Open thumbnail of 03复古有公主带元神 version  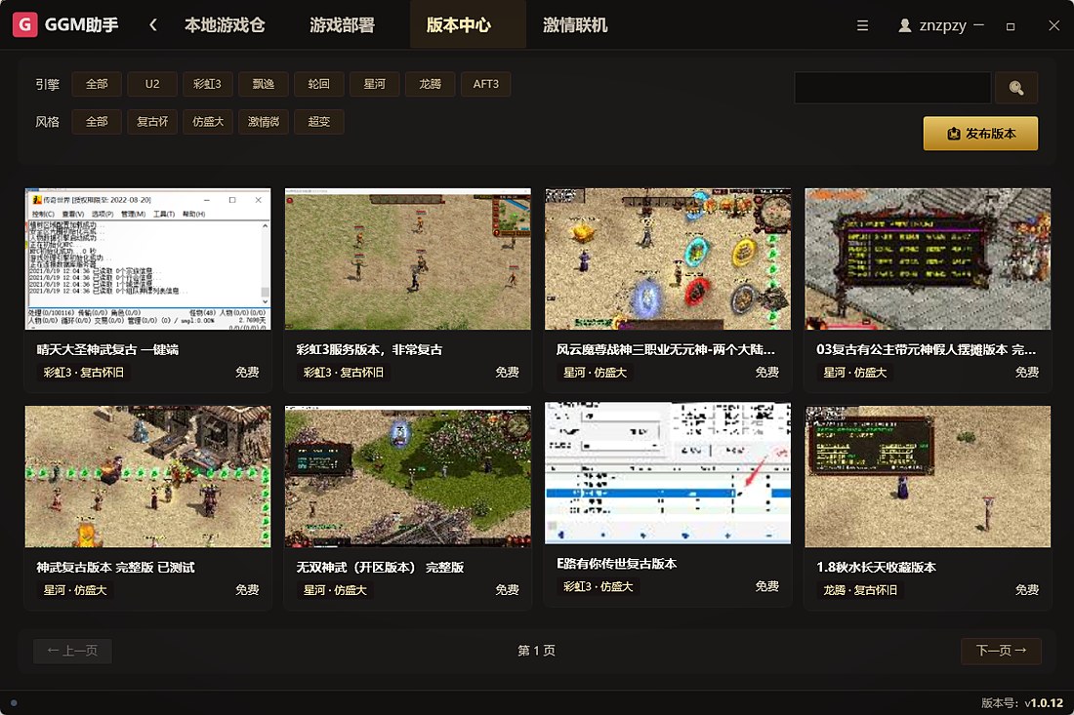(928, 259)
